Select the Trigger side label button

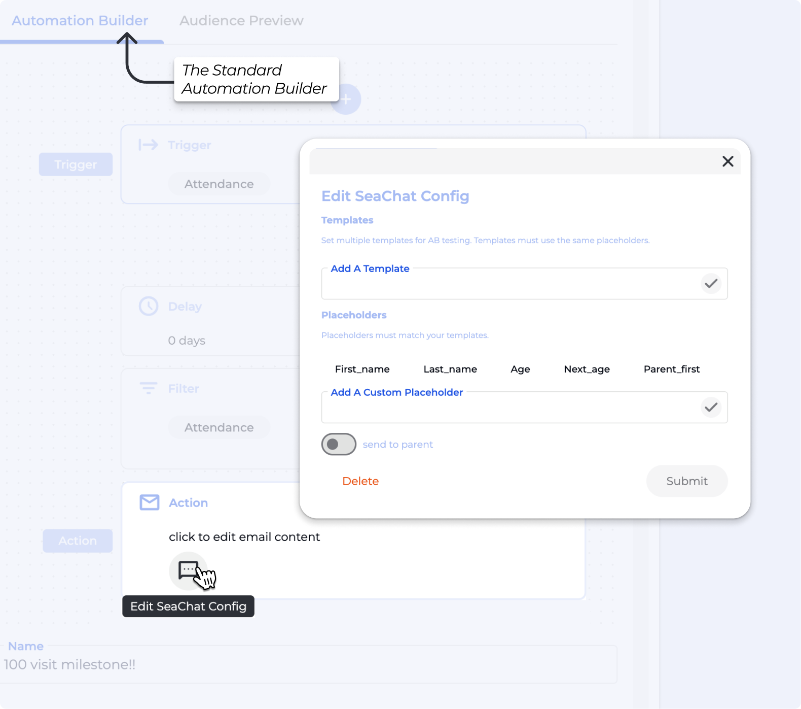[76, 164]
